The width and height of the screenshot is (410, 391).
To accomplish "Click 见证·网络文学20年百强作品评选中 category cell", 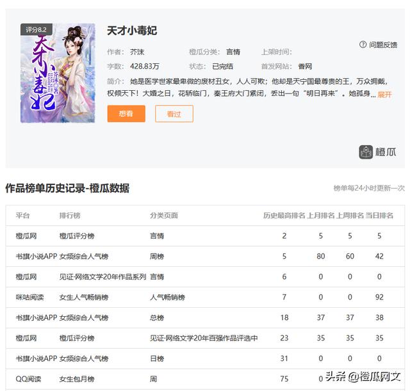I will [204, 338].
